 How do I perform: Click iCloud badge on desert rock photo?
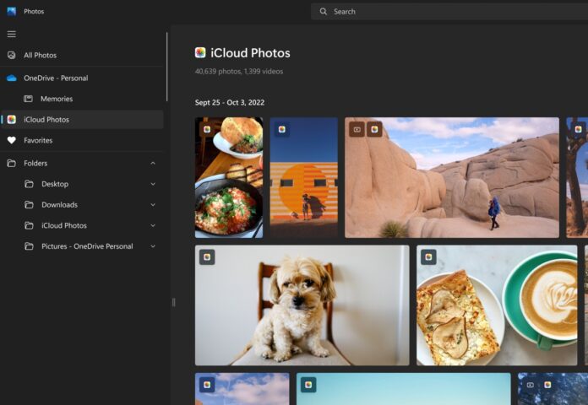coord(374,129)
